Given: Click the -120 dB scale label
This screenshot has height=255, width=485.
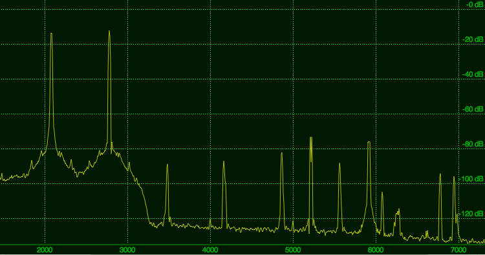Looking at the screenshot, I should pos(473,214).
